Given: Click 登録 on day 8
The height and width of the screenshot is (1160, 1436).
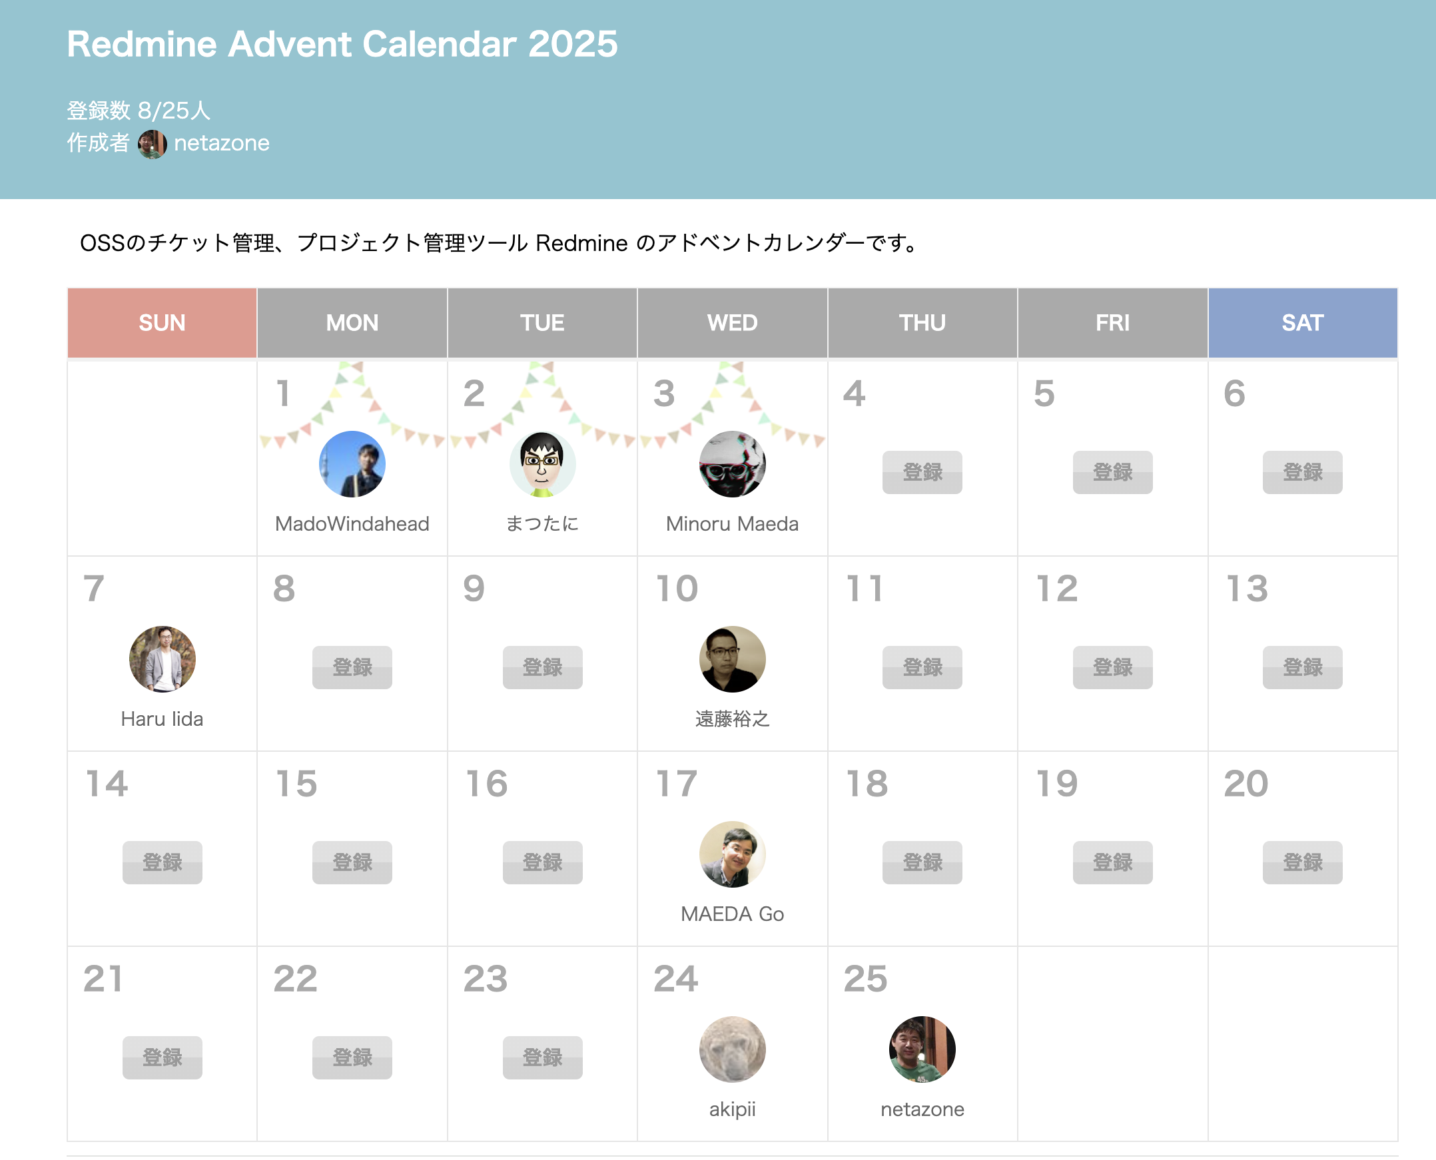Looking at the screenshot, I should pos(352,667).
